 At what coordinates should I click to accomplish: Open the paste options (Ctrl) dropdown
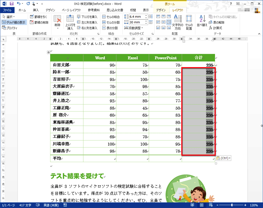coord(223,158)
